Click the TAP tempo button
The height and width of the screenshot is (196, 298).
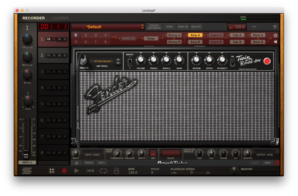[254, 27]
